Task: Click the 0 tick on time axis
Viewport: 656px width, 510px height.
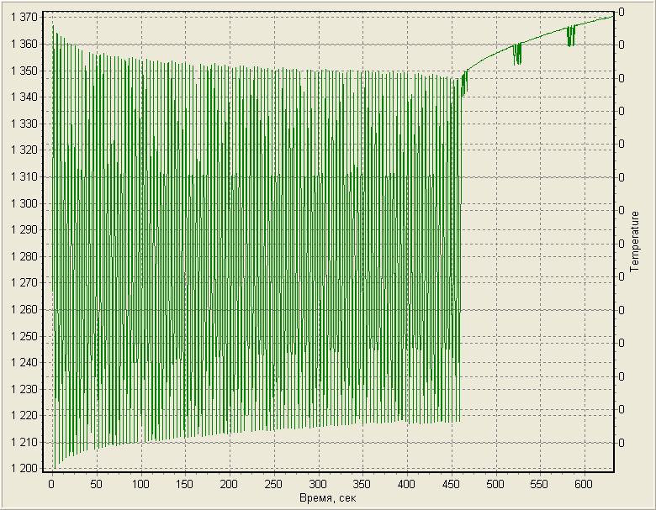Action: click(51, 484)
